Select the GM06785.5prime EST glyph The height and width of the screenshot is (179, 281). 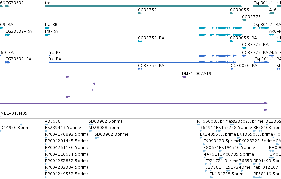(x=221, y=158)
